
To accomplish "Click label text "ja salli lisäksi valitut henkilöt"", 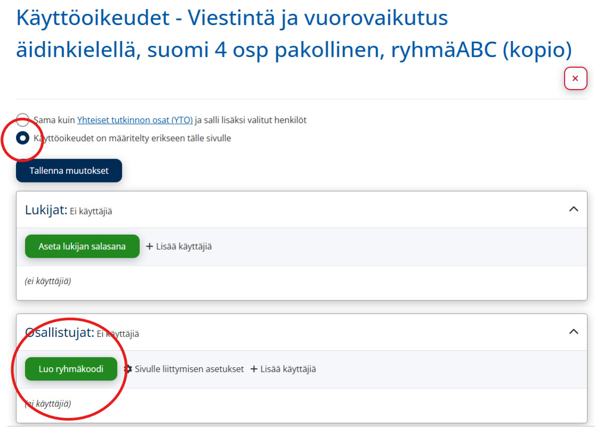I will click(x=250, y=120).
